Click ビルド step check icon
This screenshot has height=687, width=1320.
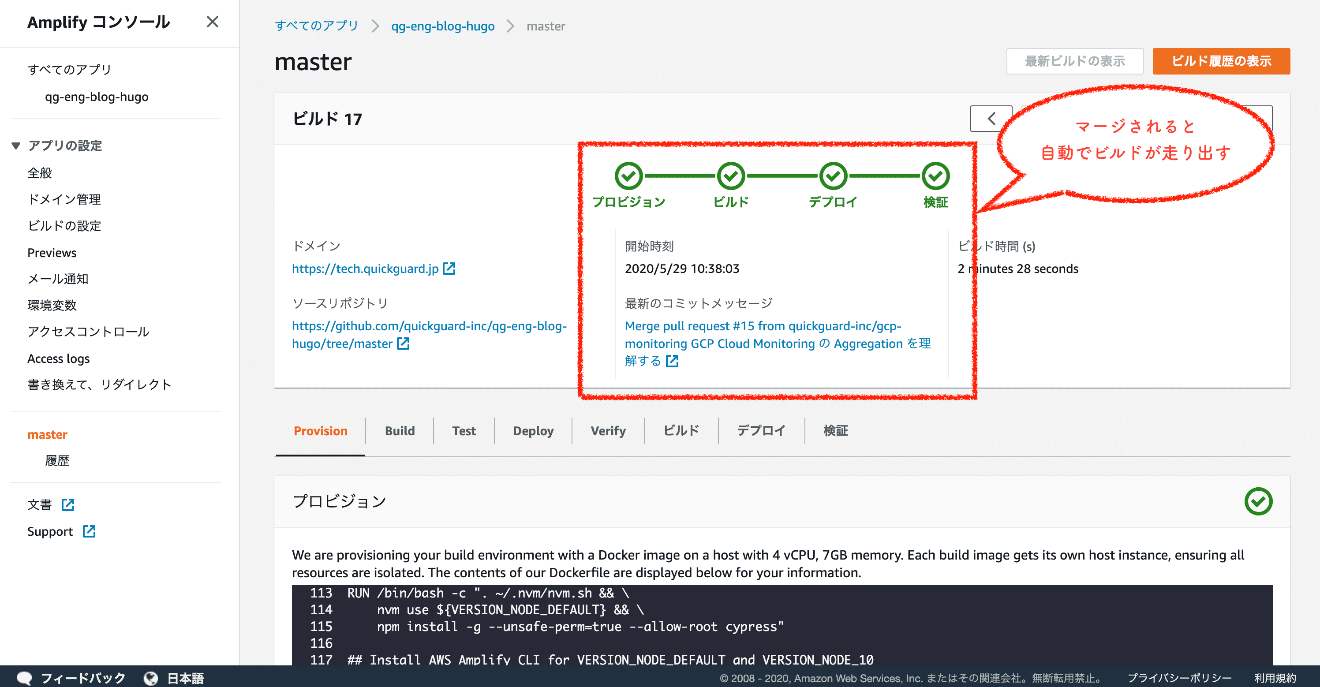(731, 176)
